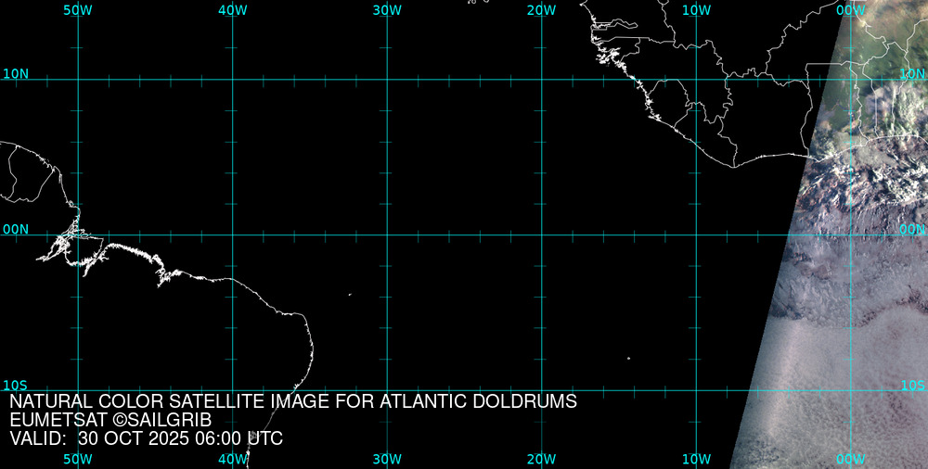The image size is (928, 469).
Task: Click the left 00N equator label
Action: (x=15, y=229)
